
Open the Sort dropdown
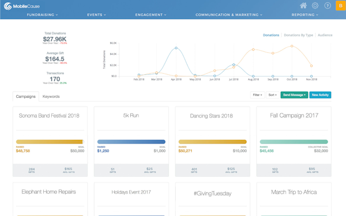[273, 95]
